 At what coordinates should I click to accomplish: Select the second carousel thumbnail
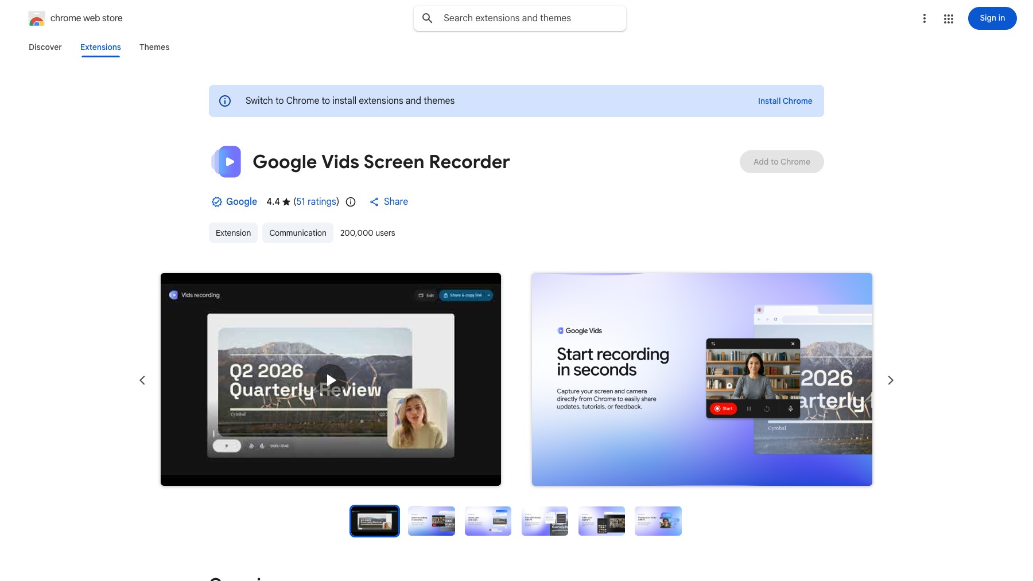[x=432, y=521]
